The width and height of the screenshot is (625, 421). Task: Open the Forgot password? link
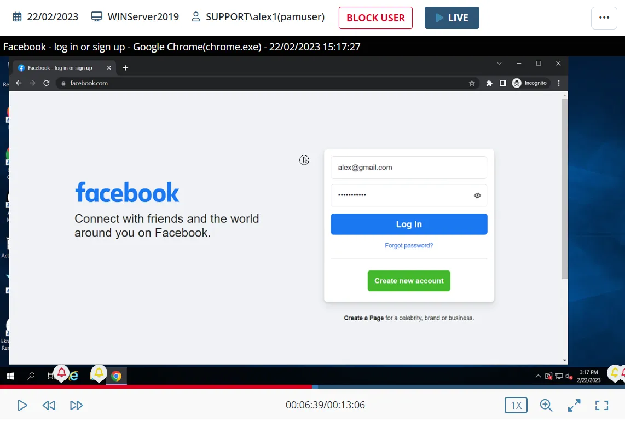click(409, 246)
